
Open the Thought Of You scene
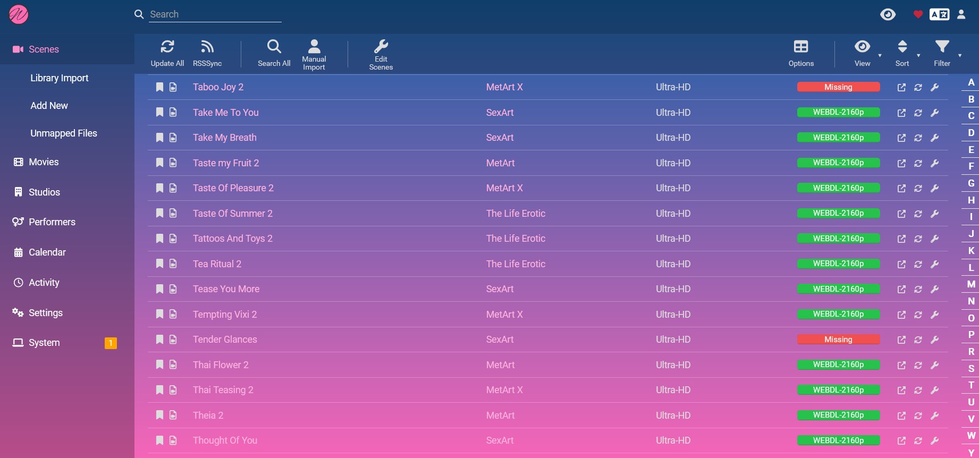[225, 440]
